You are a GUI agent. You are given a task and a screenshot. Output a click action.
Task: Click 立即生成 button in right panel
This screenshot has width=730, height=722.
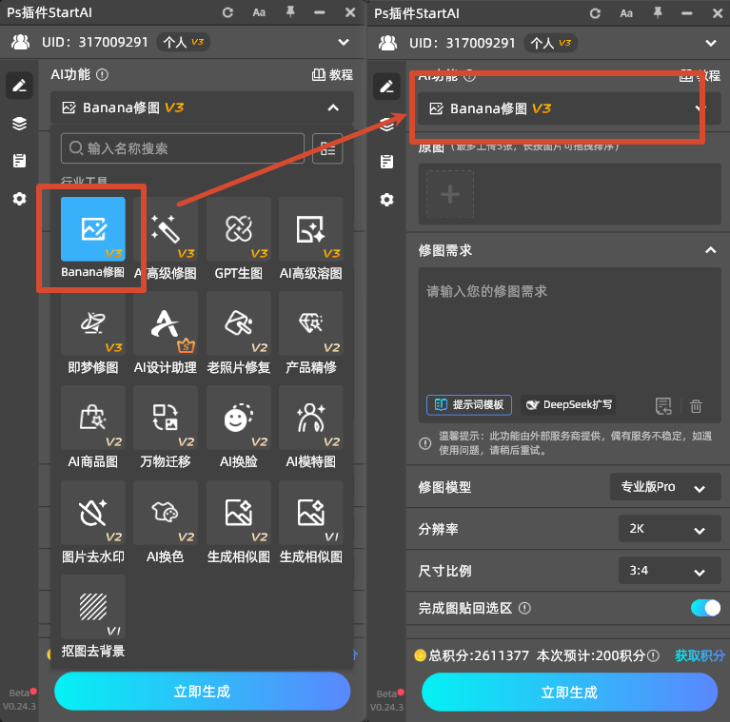tap(569, 693)
